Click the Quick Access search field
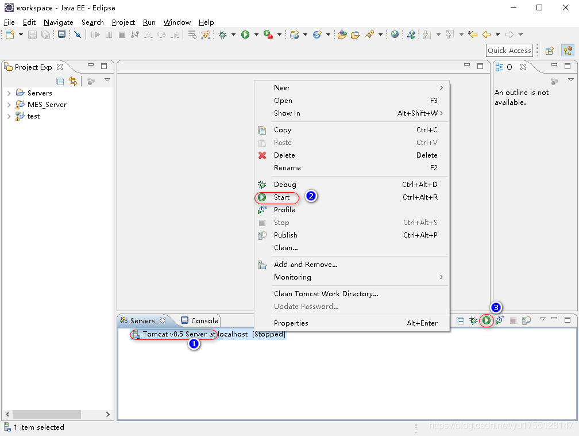The image size is (579, 436). pyautogui.click(x=509, y=51)
